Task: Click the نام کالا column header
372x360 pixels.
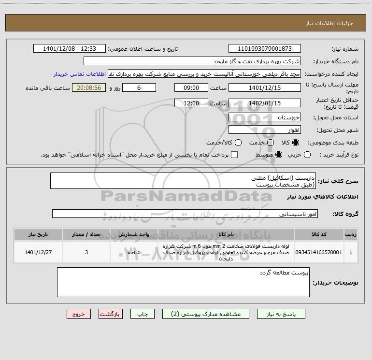Action: point(226,235)
